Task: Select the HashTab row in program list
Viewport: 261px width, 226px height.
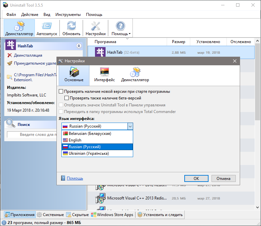Action: [x=171, y=52]
